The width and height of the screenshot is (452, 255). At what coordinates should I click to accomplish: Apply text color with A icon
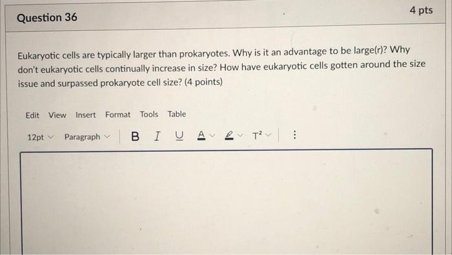(201, 135)
